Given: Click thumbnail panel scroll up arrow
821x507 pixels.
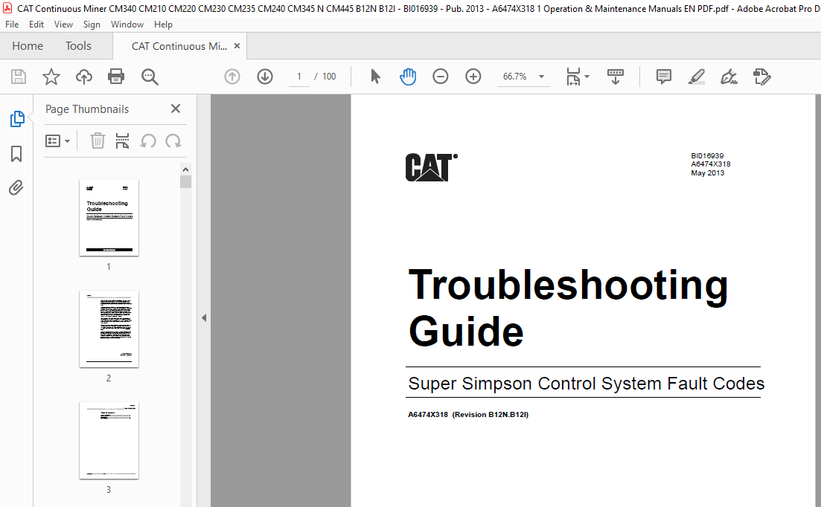Looking at the screenshot, I should pos(185,169).
